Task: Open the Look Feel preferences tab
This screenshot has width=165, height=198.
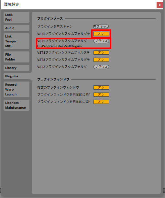Action: click(x=16, y=17)
